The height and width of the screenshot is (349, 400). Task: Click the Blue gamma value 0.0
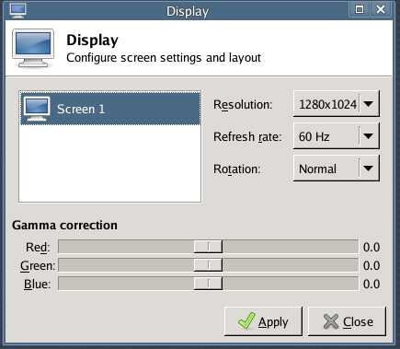coord(371,284)
